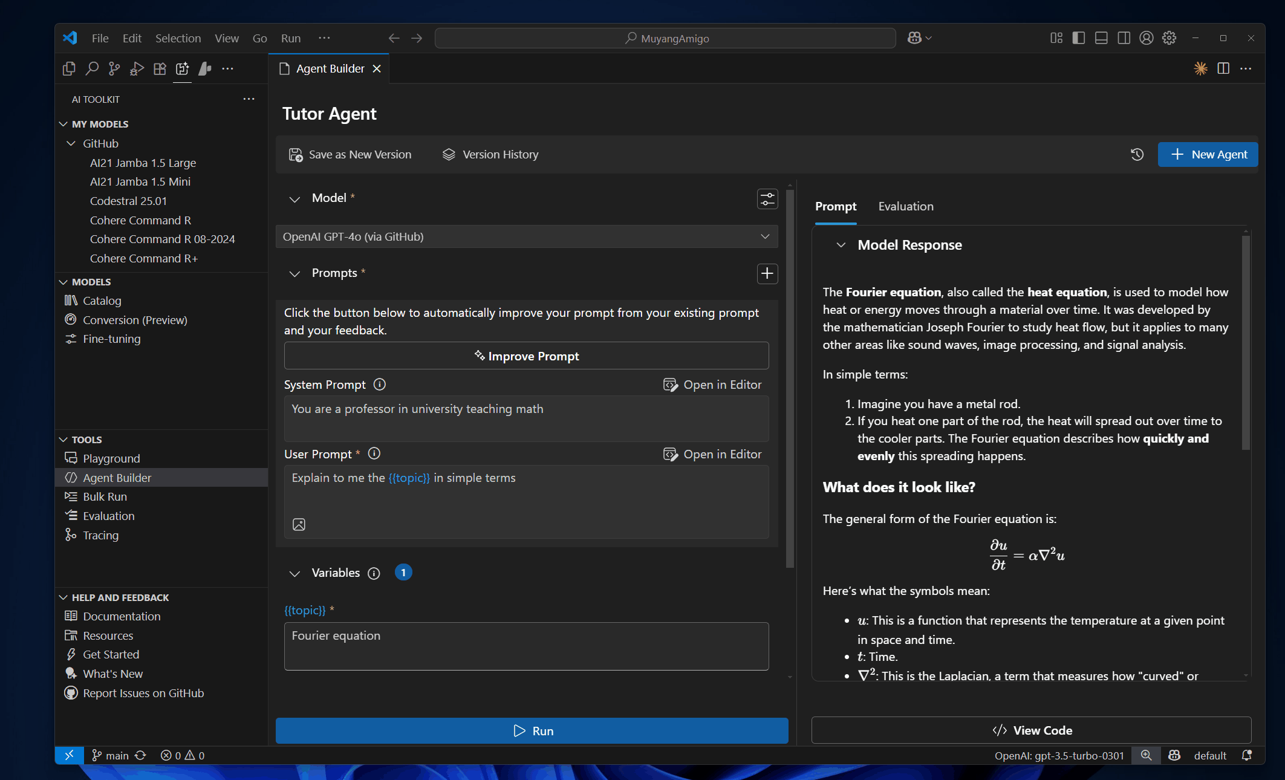The height and width of the screenshot is (780, 1285).
Task: Click the model response vertical scrollbar
Action: tap(1246, 343)
